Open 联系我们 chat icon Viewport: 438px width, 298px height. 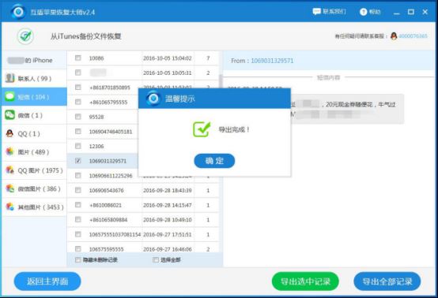click(x=316, y=11)
